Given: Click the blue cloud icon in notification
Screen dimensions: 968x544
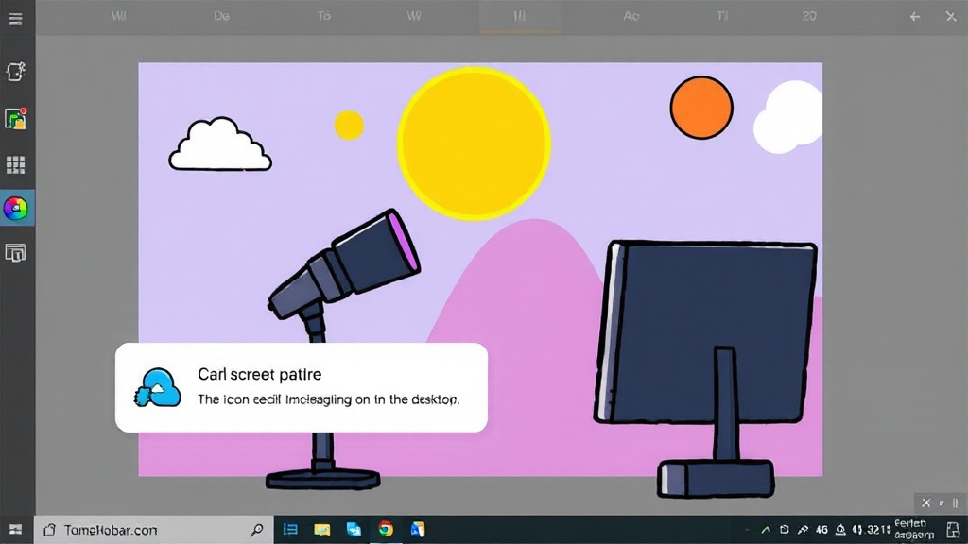Looking at the screenshot, I should pyautogui.click(x=158, y=388).
